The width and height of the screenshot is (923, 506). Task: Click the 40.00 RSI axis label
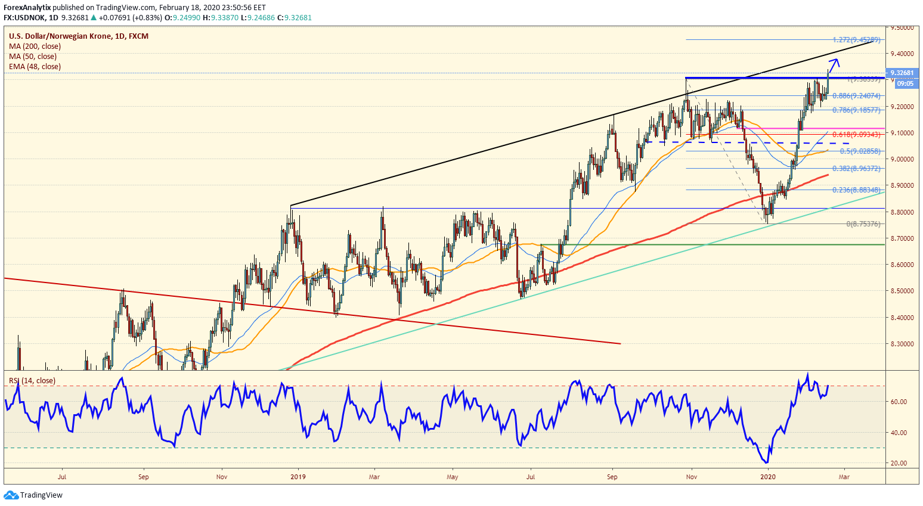[x=899, y=433]
